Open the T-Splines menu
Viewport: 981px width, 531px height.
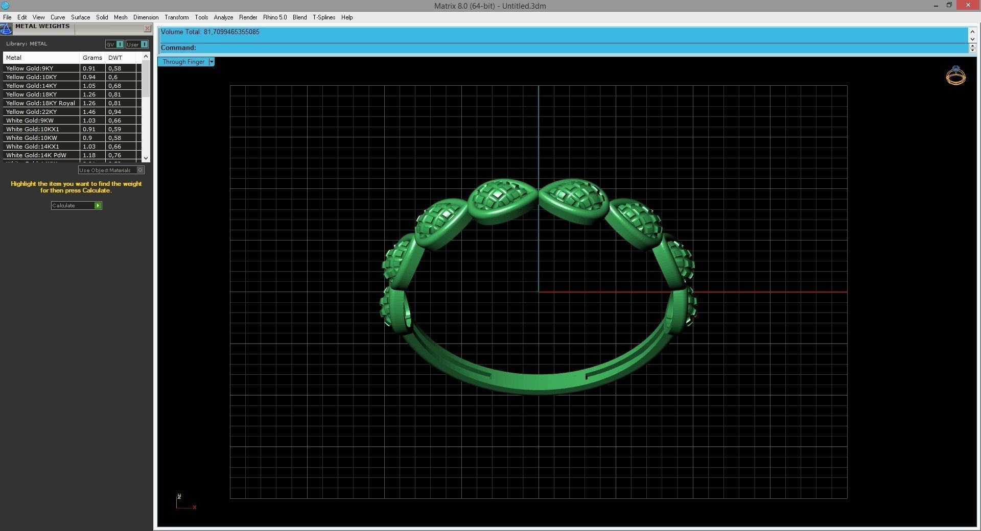pyautogui.click(x=324, y=17)
